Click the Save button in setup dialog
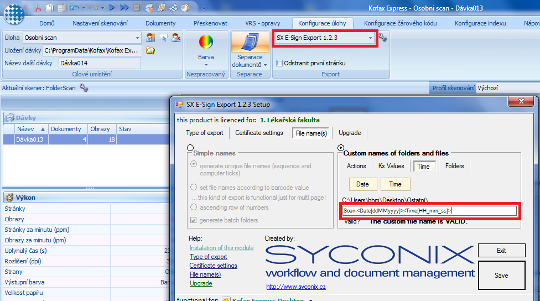 (x=501, y=275)
